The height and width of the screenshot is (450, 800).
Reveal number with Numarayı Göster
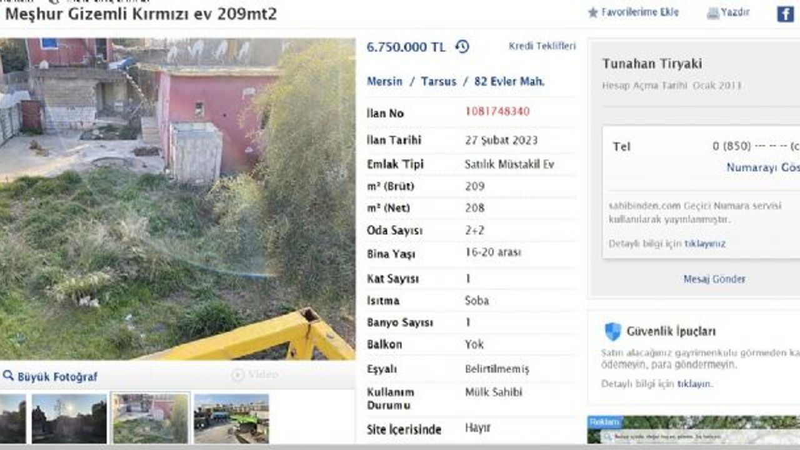762,167
